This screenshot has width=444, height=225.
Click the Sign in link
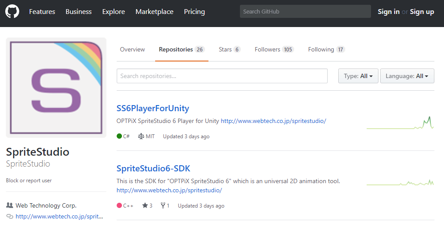(x=388, y=12)
